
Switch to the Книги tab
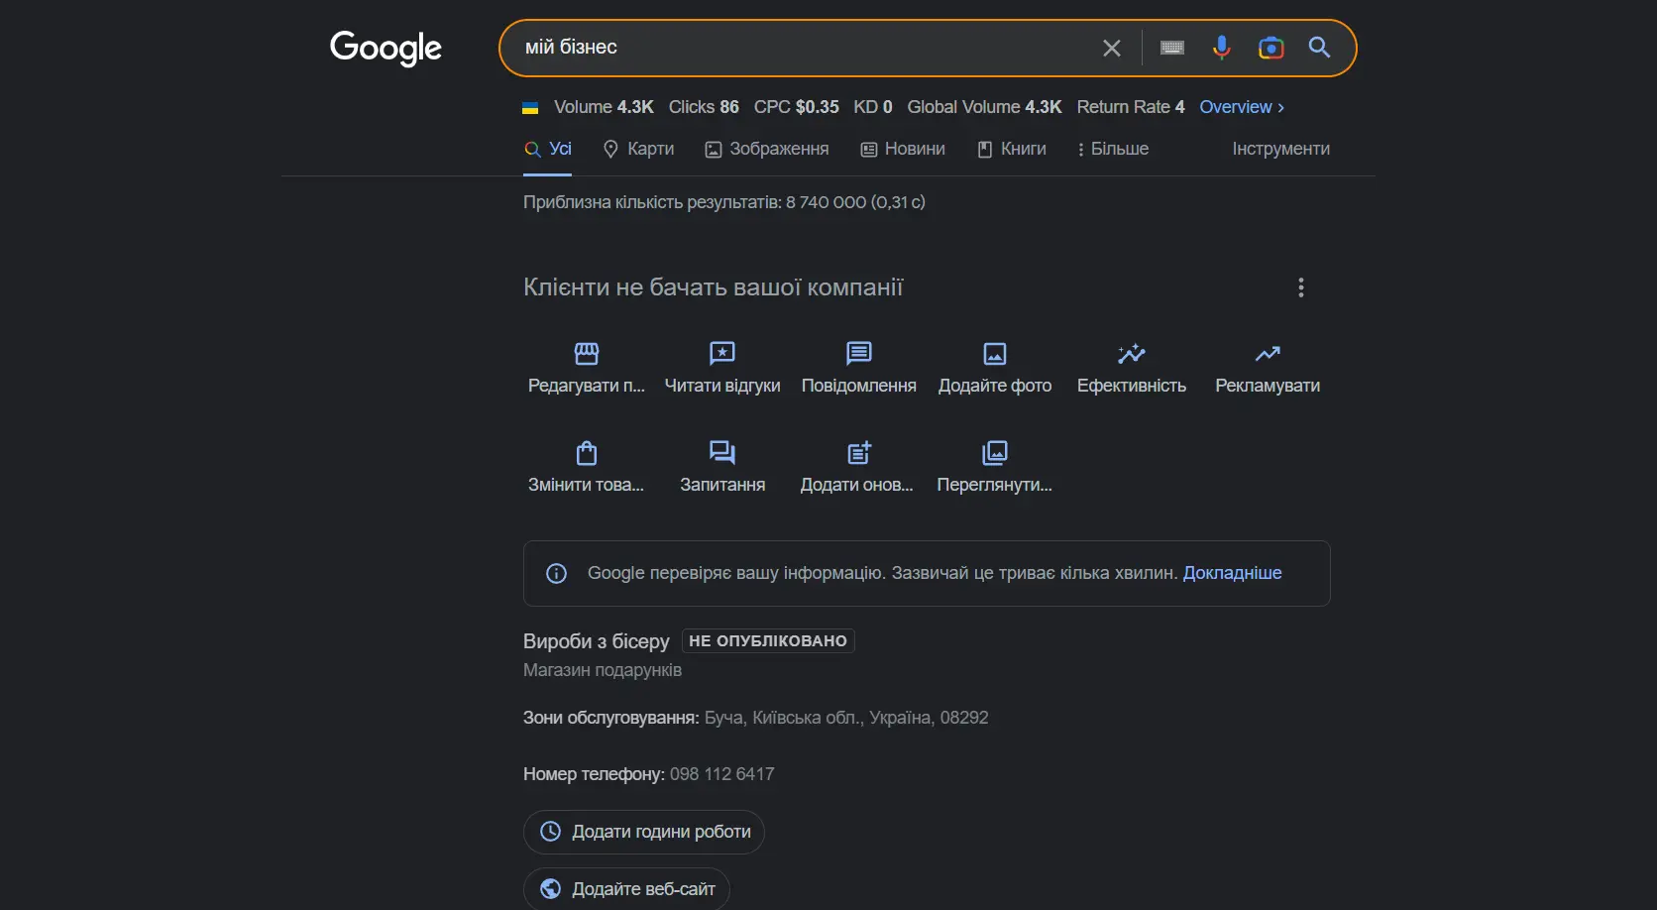click(1012, 149)
